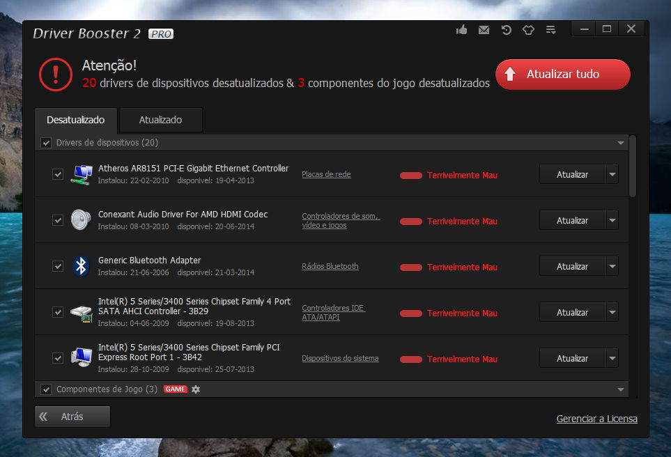Click the SATA AHCI Controller device icon
The image size is (671, 457).
[x=82, y=313]
